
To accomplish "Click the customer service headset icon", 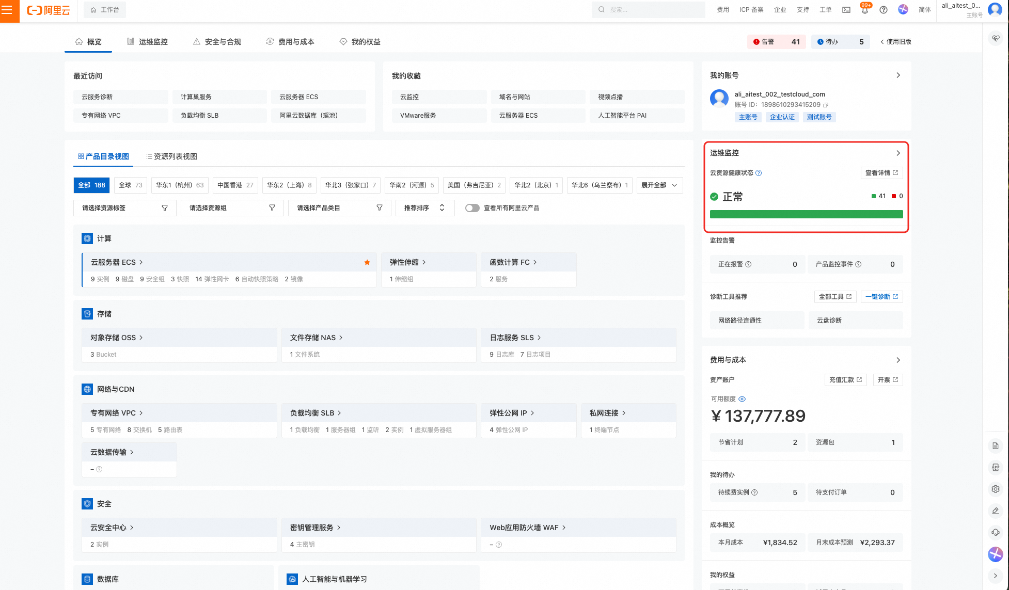I will coord(996,532).
